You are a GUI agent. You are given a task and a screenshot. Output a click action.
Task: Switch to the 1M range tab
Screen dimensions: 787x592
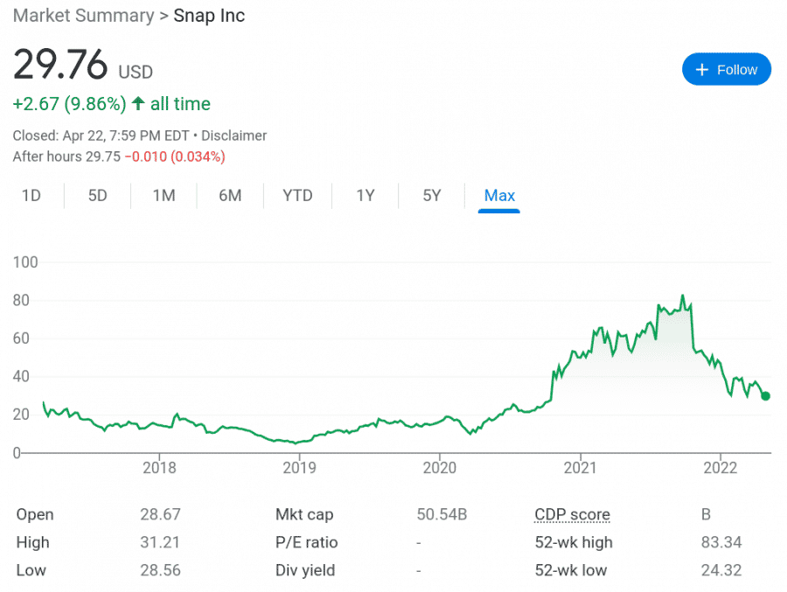coord(164,195)
